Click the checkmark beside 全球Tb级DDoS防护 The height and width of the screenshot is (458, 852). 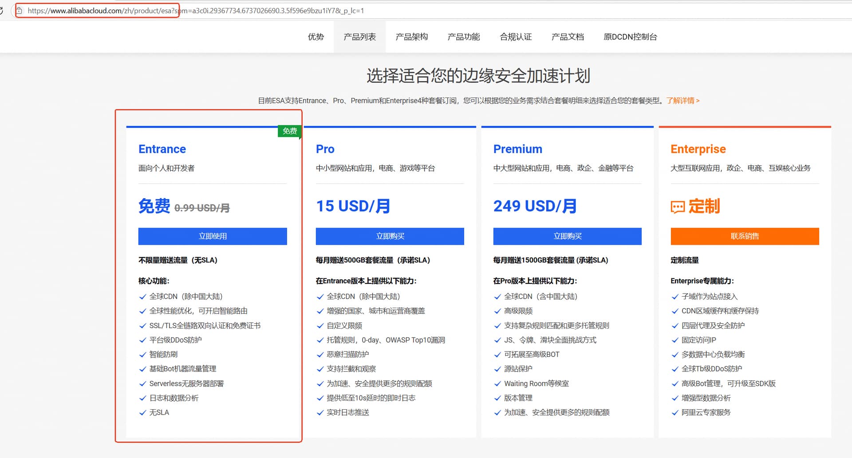tap(675, 369)
